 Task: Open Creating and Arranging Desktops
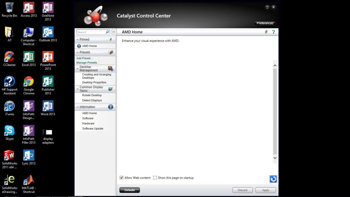click(x=97, y=76)
